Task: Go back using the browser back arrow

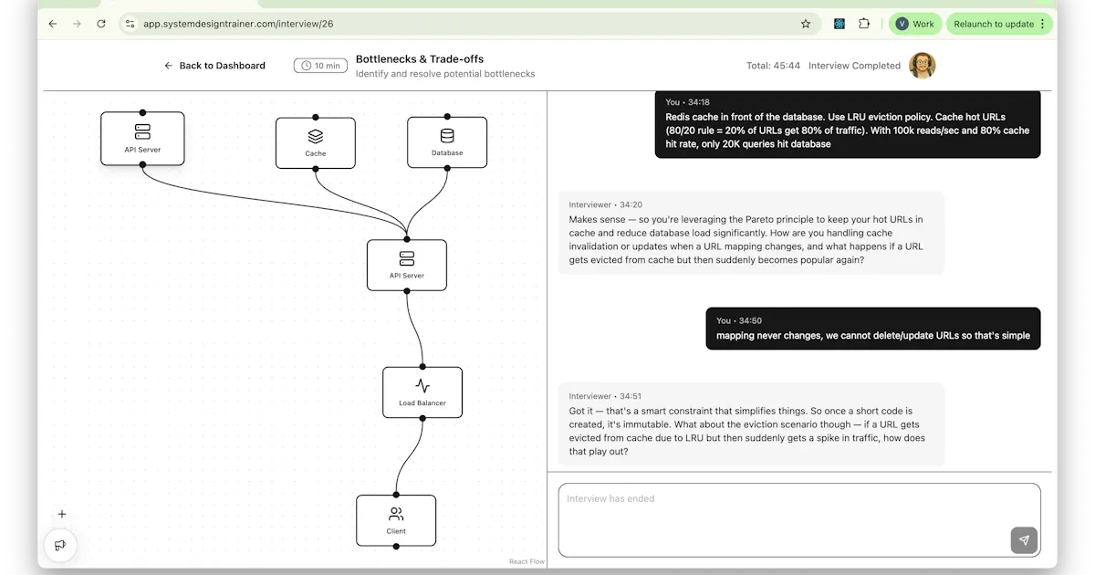Action: 52,24
